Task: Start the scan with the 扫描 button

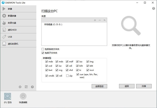Action: (144, 86)
